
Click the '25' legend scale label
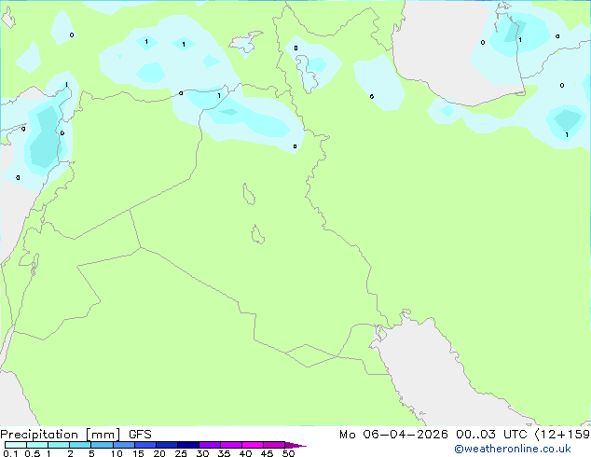click(181, 453)
